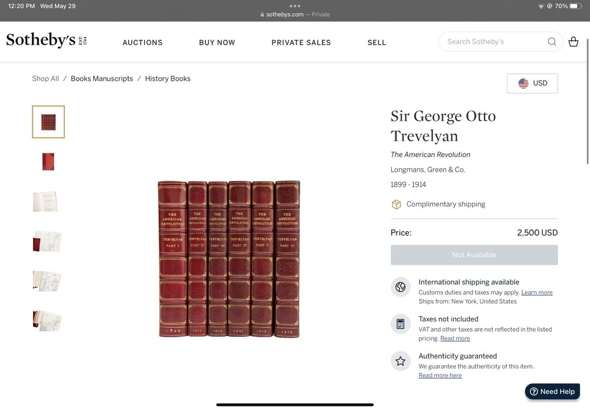Tap the three-dot multitasking icon
Screen dimensions: 590x410
[x=295, y=6]
